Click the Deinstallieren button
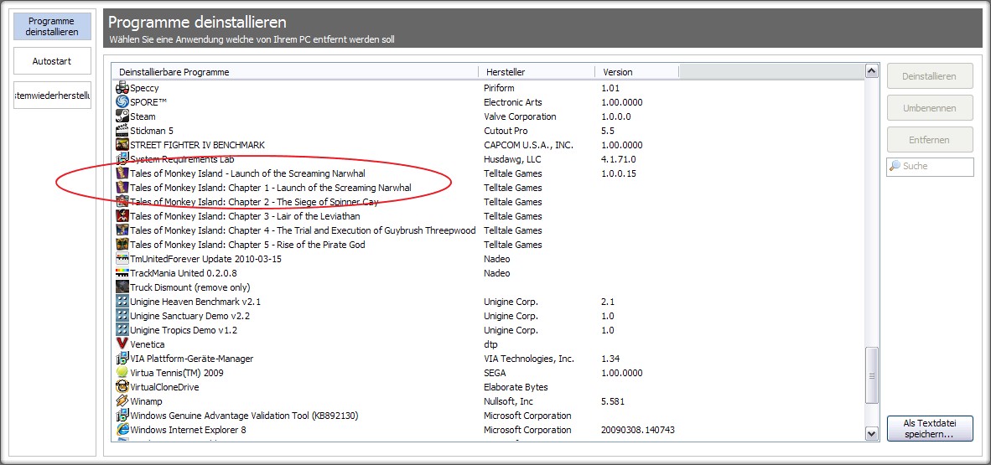The image size is (991, 465). click(930, 76)
